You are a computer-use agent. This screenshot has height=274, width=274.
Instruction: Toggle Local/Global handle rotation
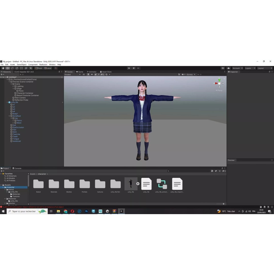coord(48,68)
